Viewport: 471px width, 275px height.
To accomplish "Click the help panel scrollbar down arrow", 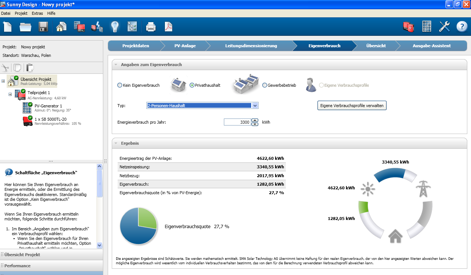I will coord(100,245).
